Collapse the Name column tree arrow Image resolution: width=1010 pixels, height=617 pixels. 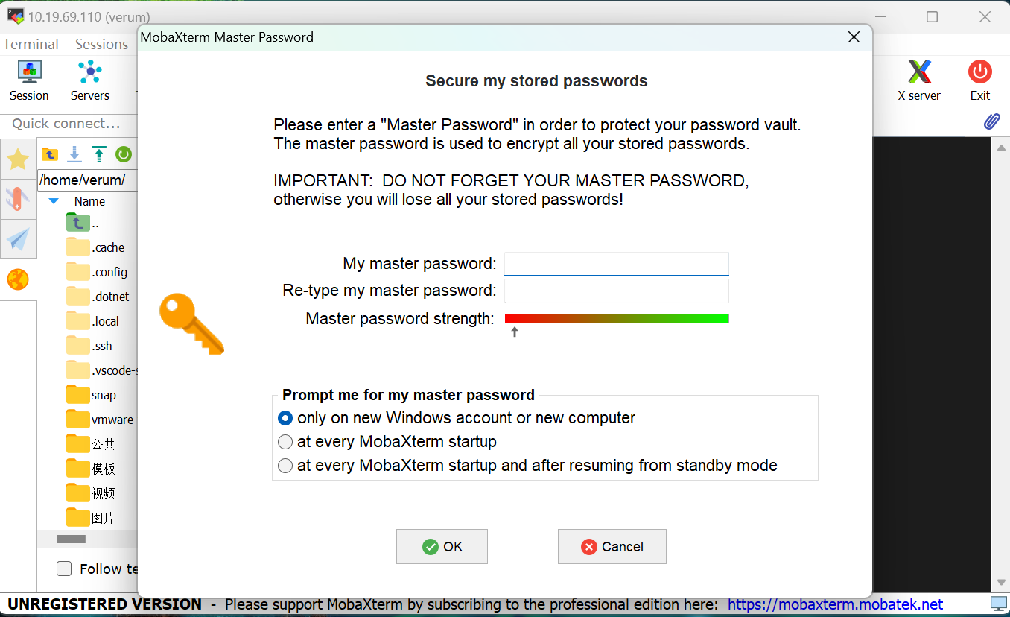(x=54, y=201)
